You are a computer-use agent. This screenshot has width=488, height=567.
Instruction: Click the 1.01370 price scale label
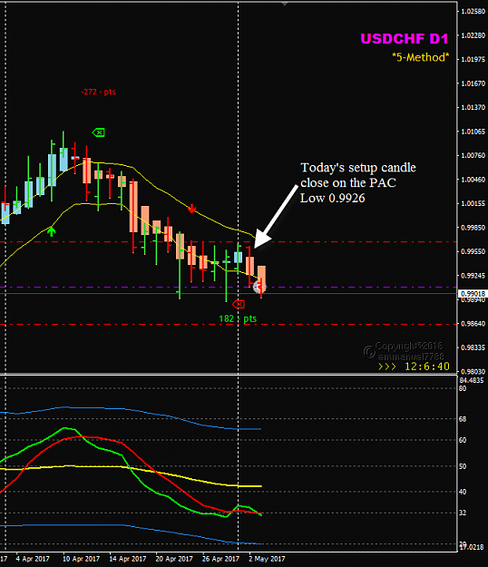point(473,107)
